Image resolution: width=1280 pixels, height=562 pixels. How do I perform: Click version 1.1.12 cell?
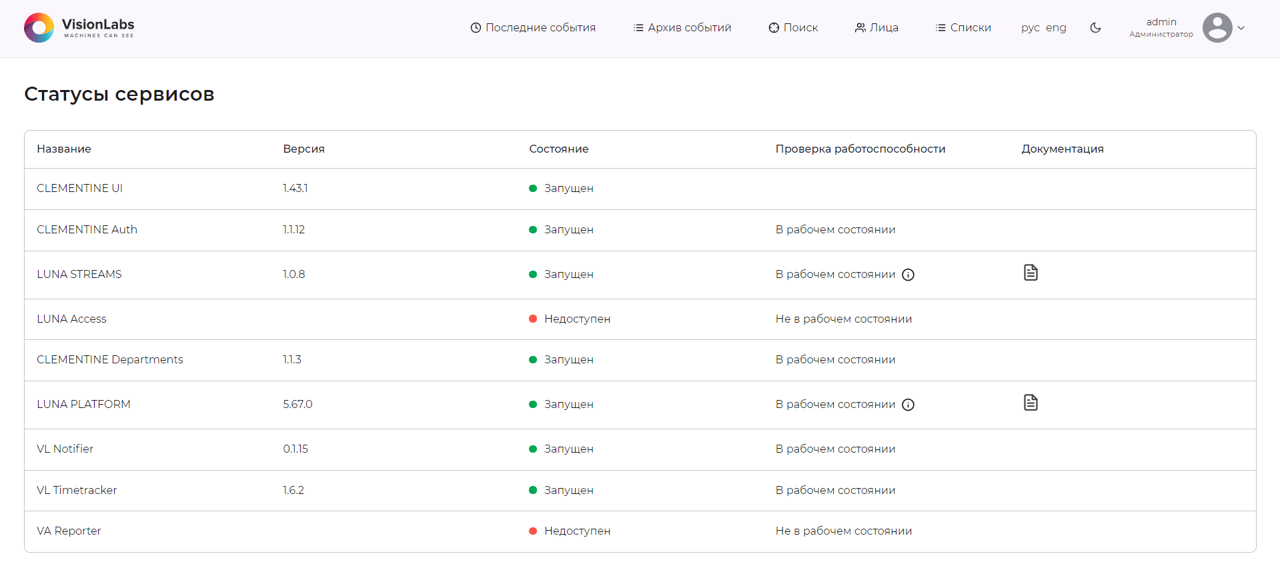pos(293,230)
